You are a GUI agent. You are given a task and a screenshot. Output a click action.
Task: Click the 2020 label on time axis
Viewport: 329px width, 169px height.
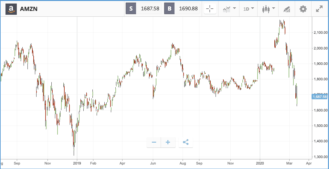tap(260, 163)
